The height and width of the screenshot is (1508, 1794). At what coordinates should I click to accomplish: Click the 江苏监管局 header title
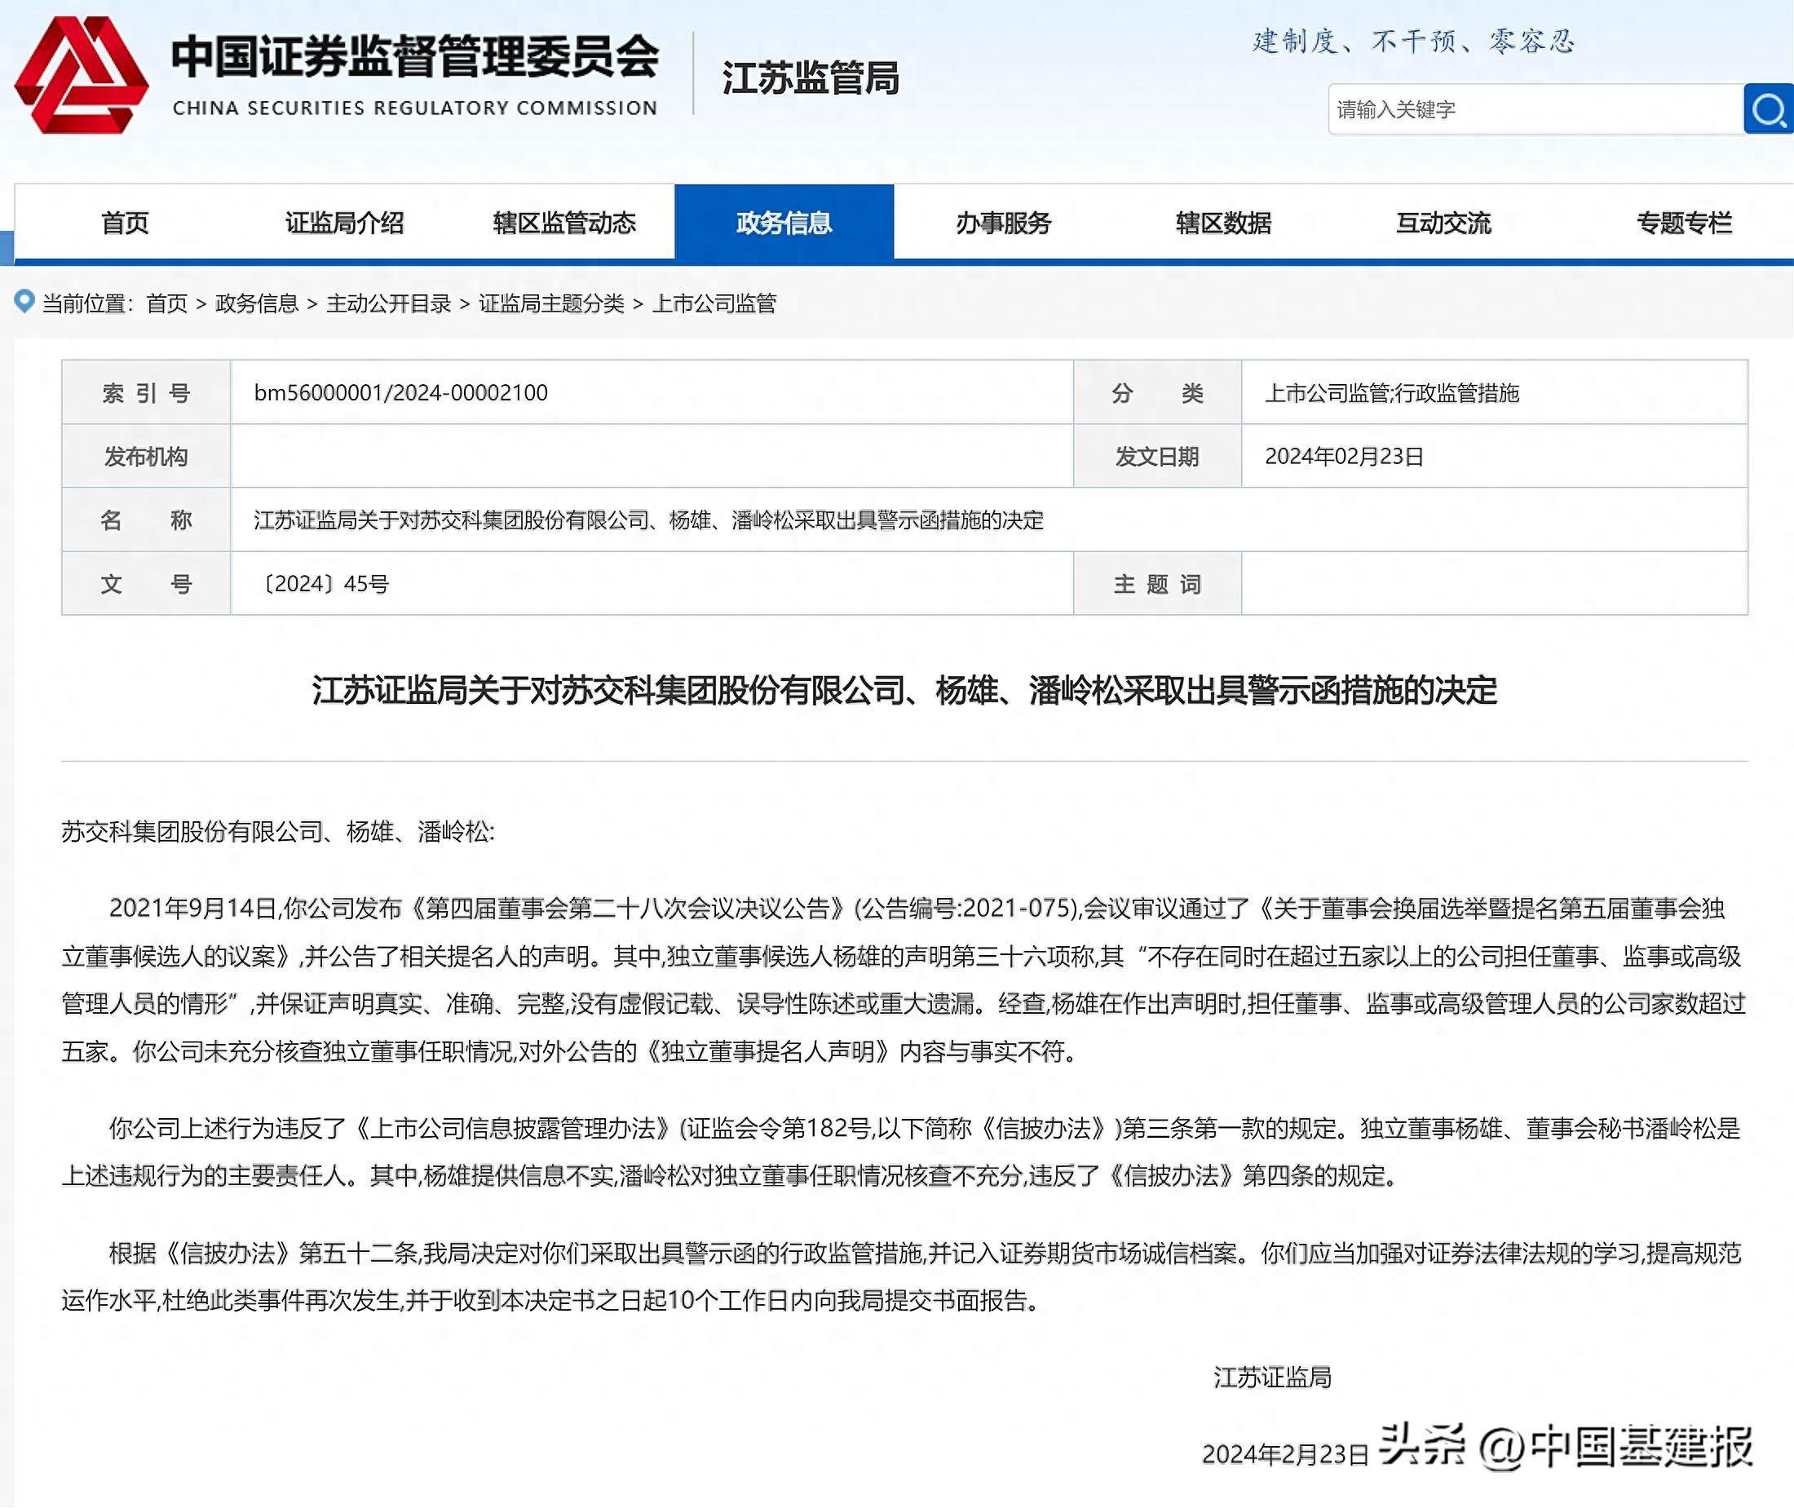point(811,78)
